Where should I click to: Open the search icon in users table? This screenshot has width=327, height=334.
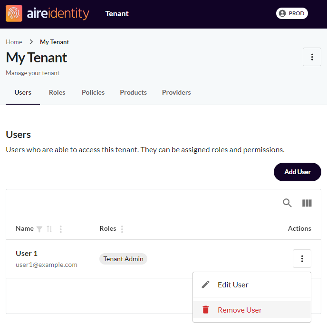coord(287,203)
